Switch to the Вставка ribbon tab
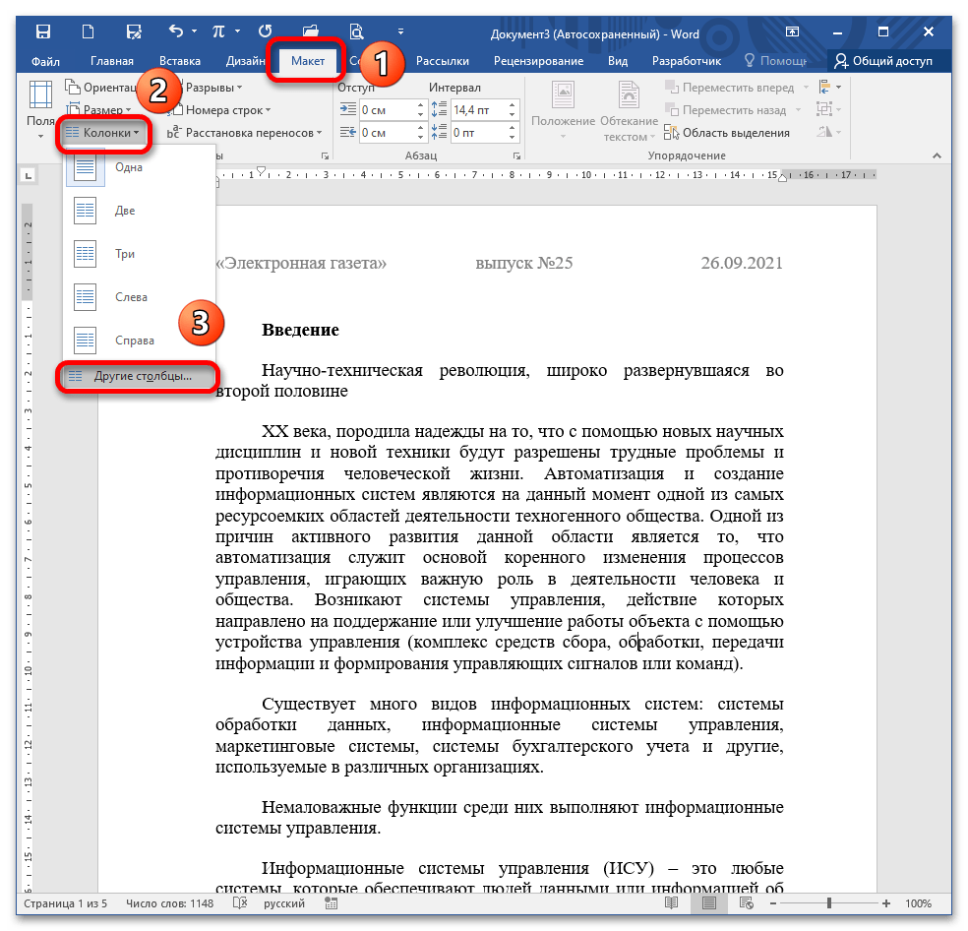968x931 pixels. pos(180,61)
